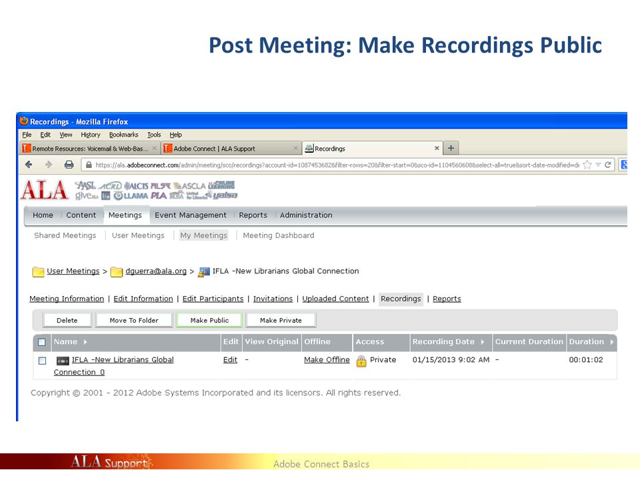Reload the page with refresh icon
This screenshot has width=640, height=480.
coord(608,165)
